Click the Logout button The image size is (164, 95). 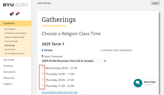155,3
